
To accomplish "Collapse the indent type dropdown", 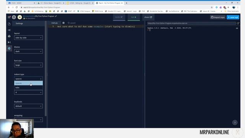I will (28, 79).
